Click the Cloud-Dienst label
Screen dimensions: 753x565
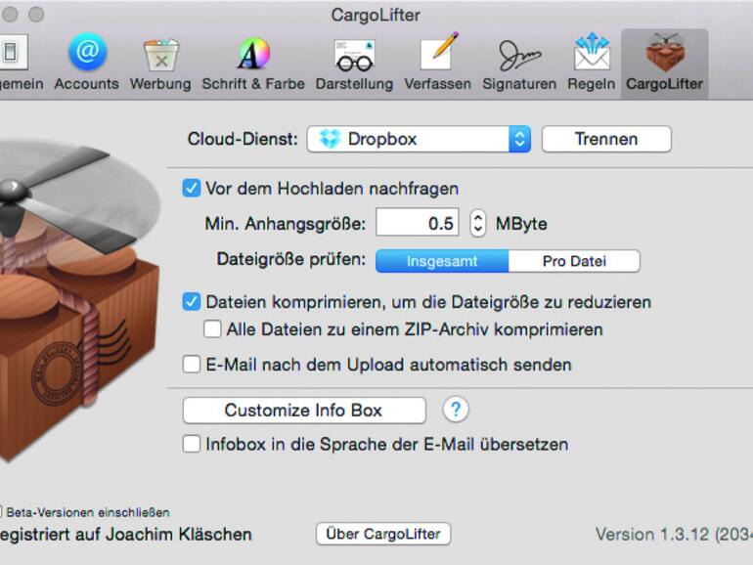[x=243, y=139]
